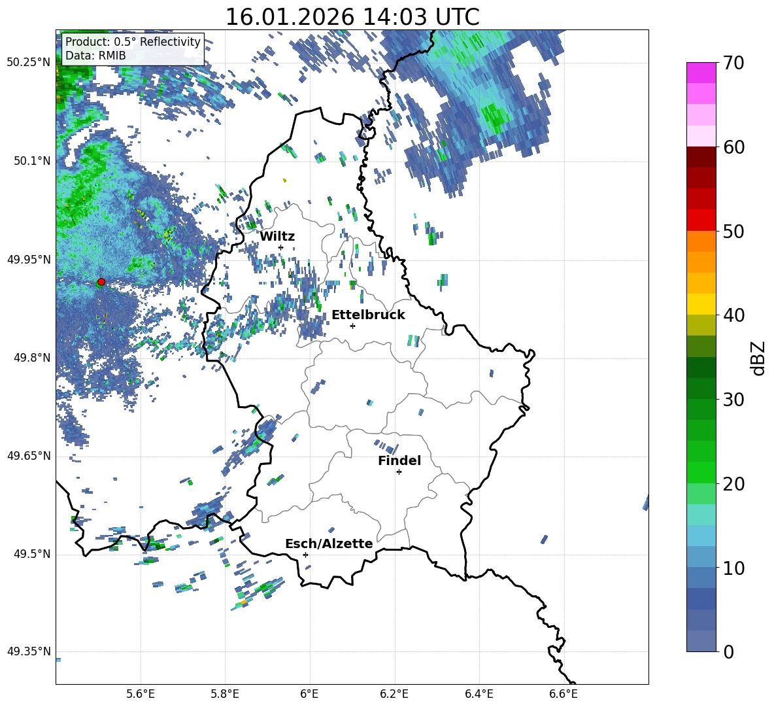Click the colorbar tick label 20

point(733,484)
